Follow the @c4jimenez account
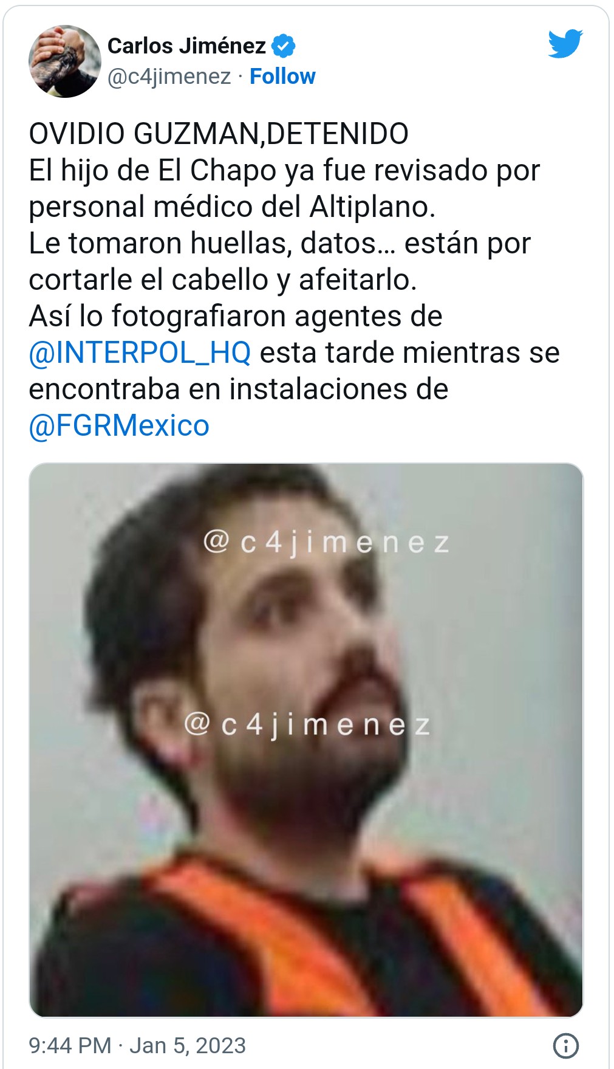The image size is (614, 1069). pyautogui.click(x=282, y=77)
